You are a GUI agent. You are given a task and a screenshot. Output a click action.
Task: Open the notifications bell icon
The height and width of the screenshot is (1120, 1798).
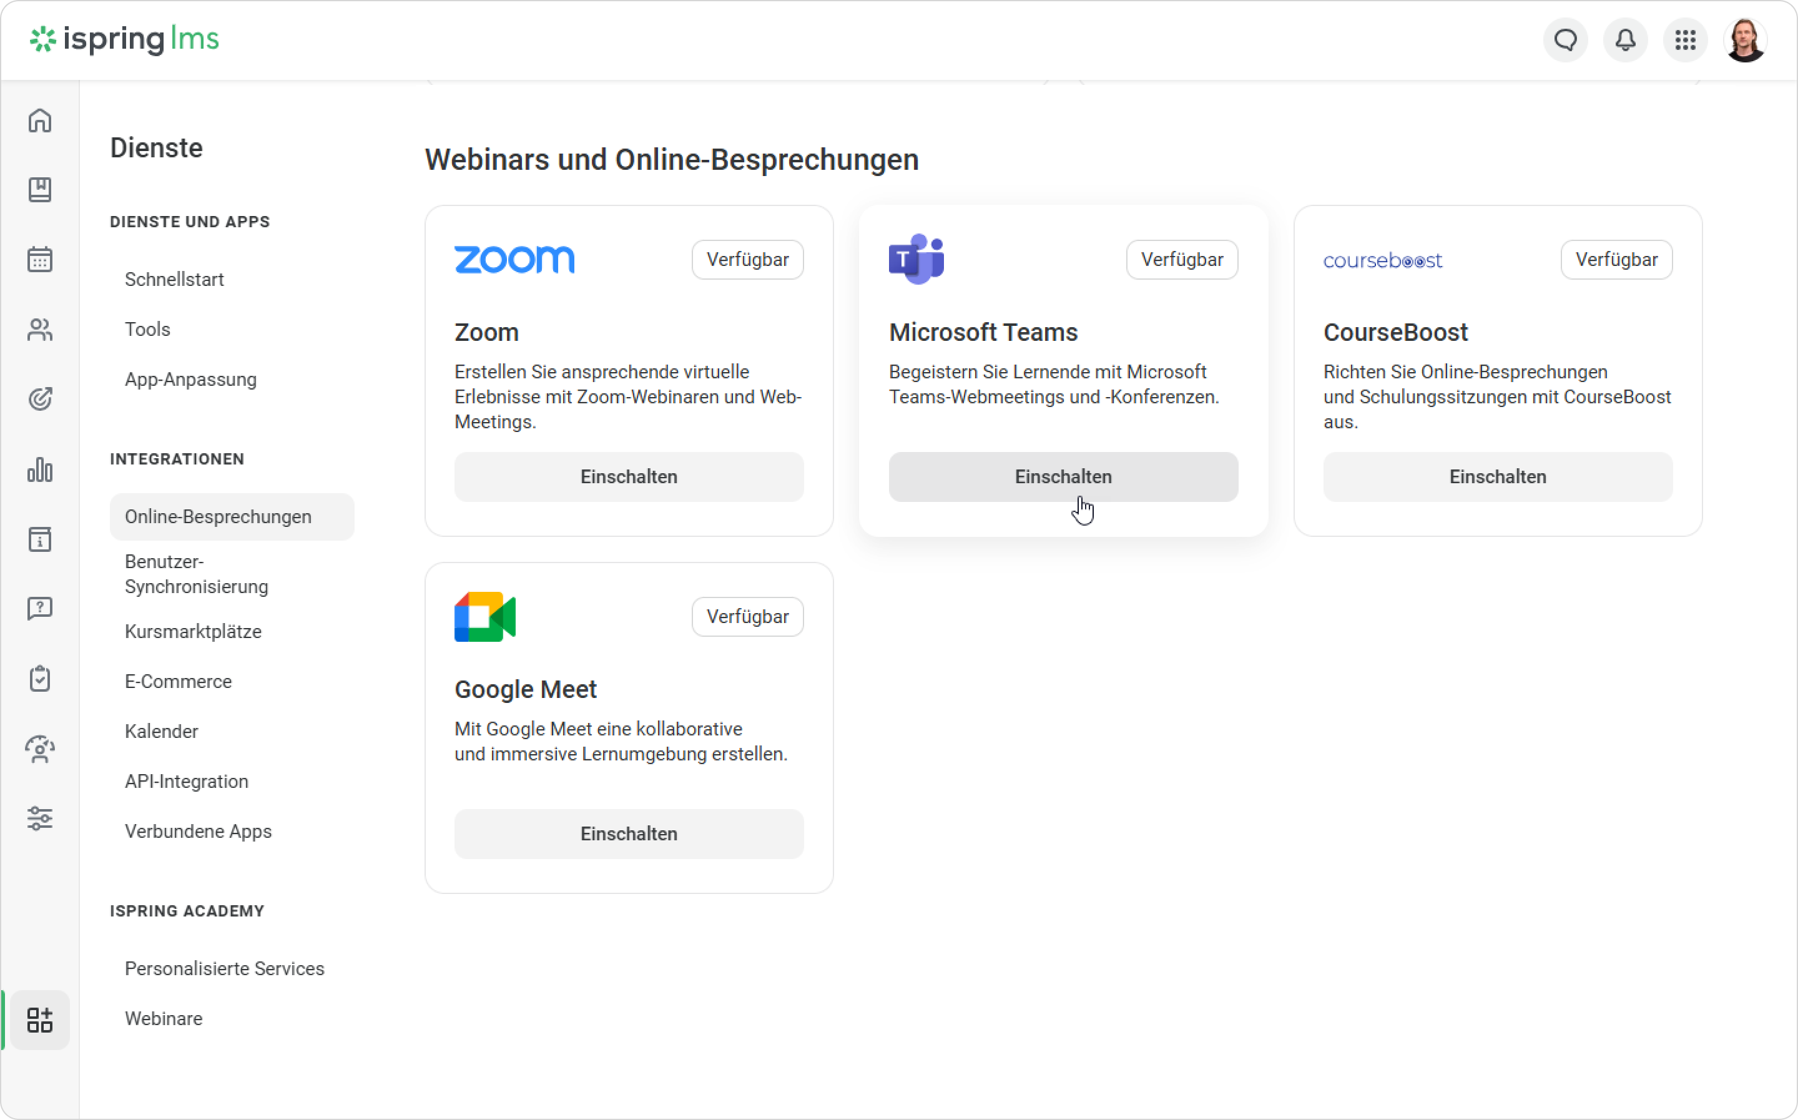click(1626, 40)
